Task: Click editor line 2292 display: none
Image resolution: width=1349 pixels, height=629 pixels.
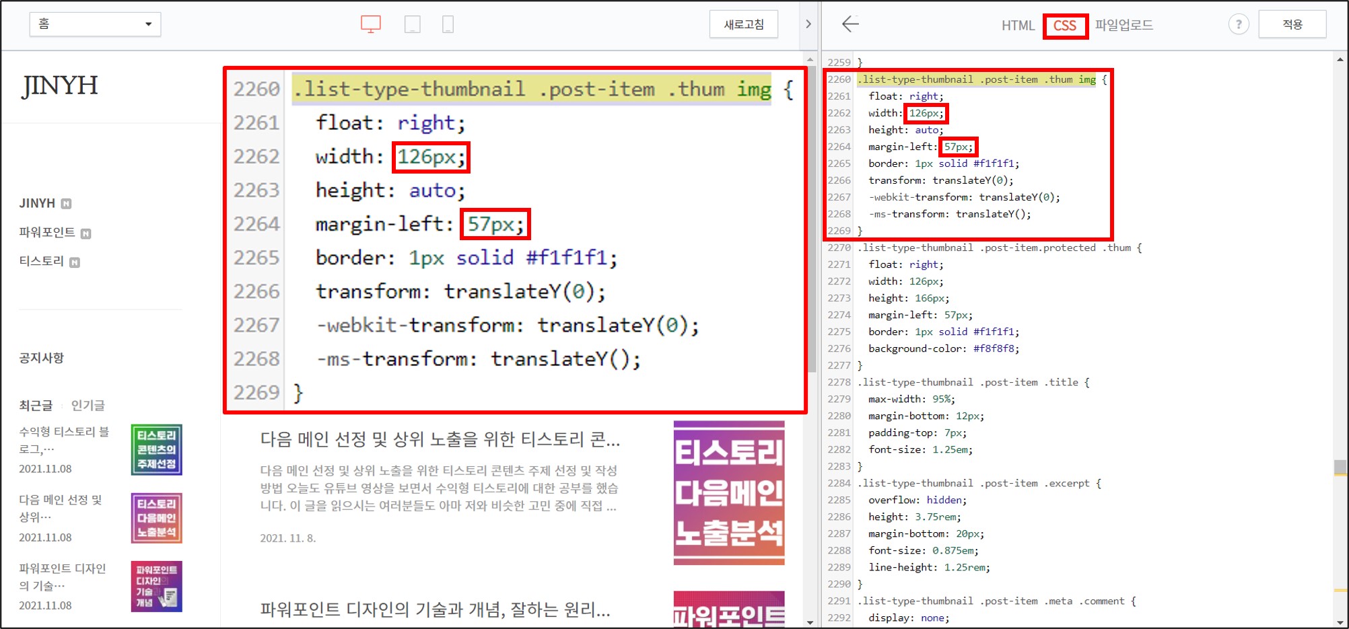Action: (x=909, y=618)
